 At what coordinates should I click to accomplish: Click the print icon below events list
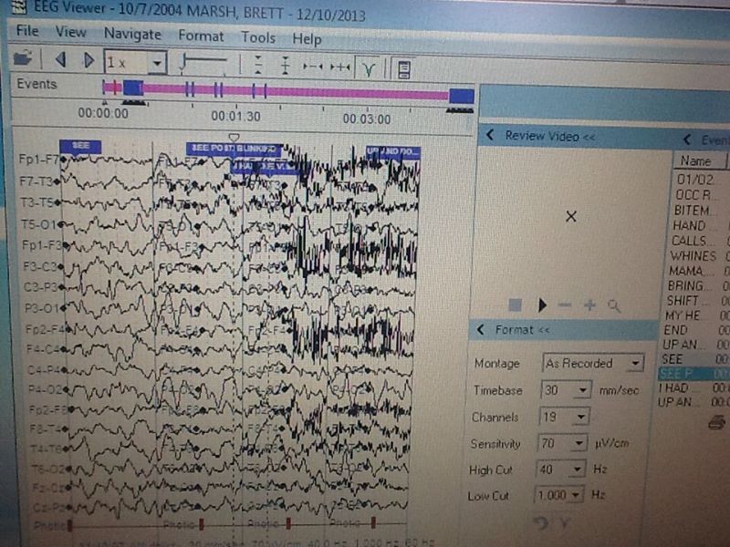coord(716,422)
